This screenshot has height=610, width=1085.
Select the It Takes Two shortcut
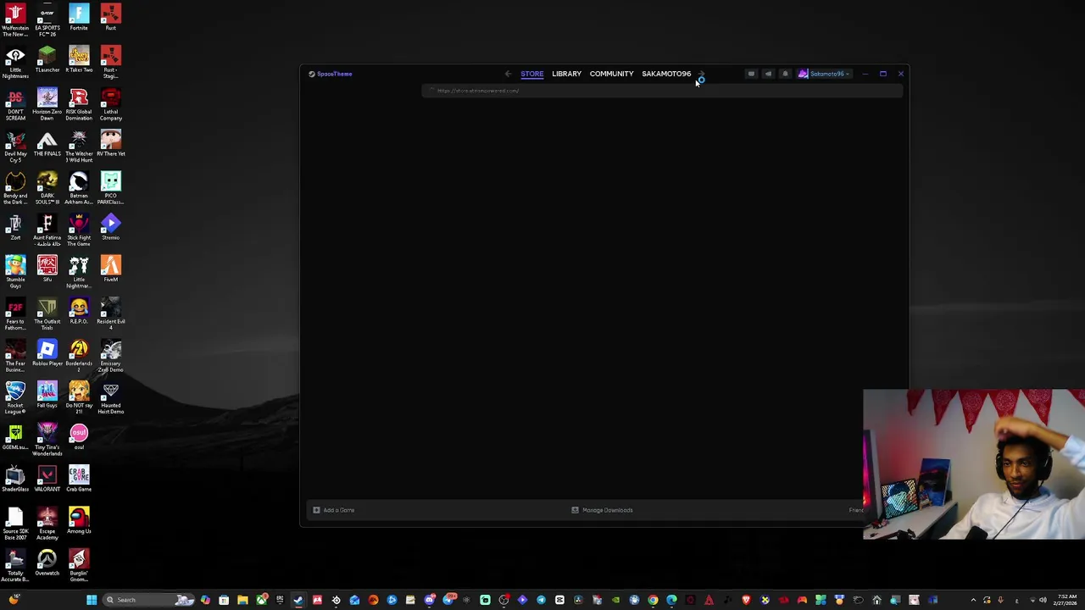click(x=79, y=59)
